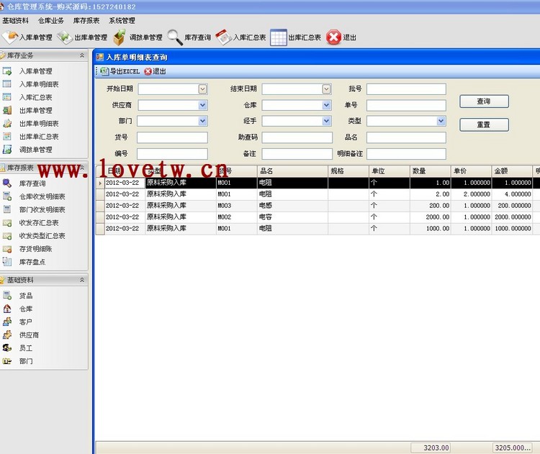Screen dimensions: 540x454
Task: Open the 库存报表 menu
Action: pos(86,21)
